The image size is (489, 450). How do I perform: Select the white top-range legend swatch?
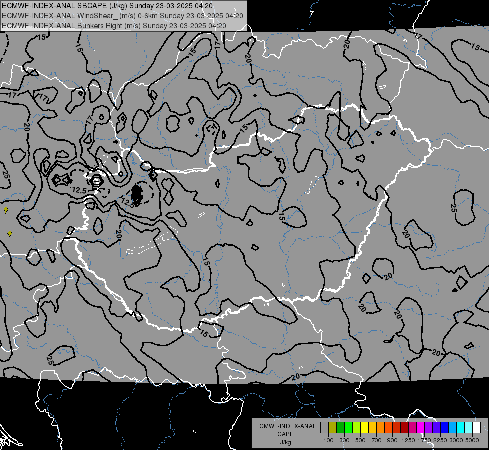pyautogui.click(x=476, y=427)
